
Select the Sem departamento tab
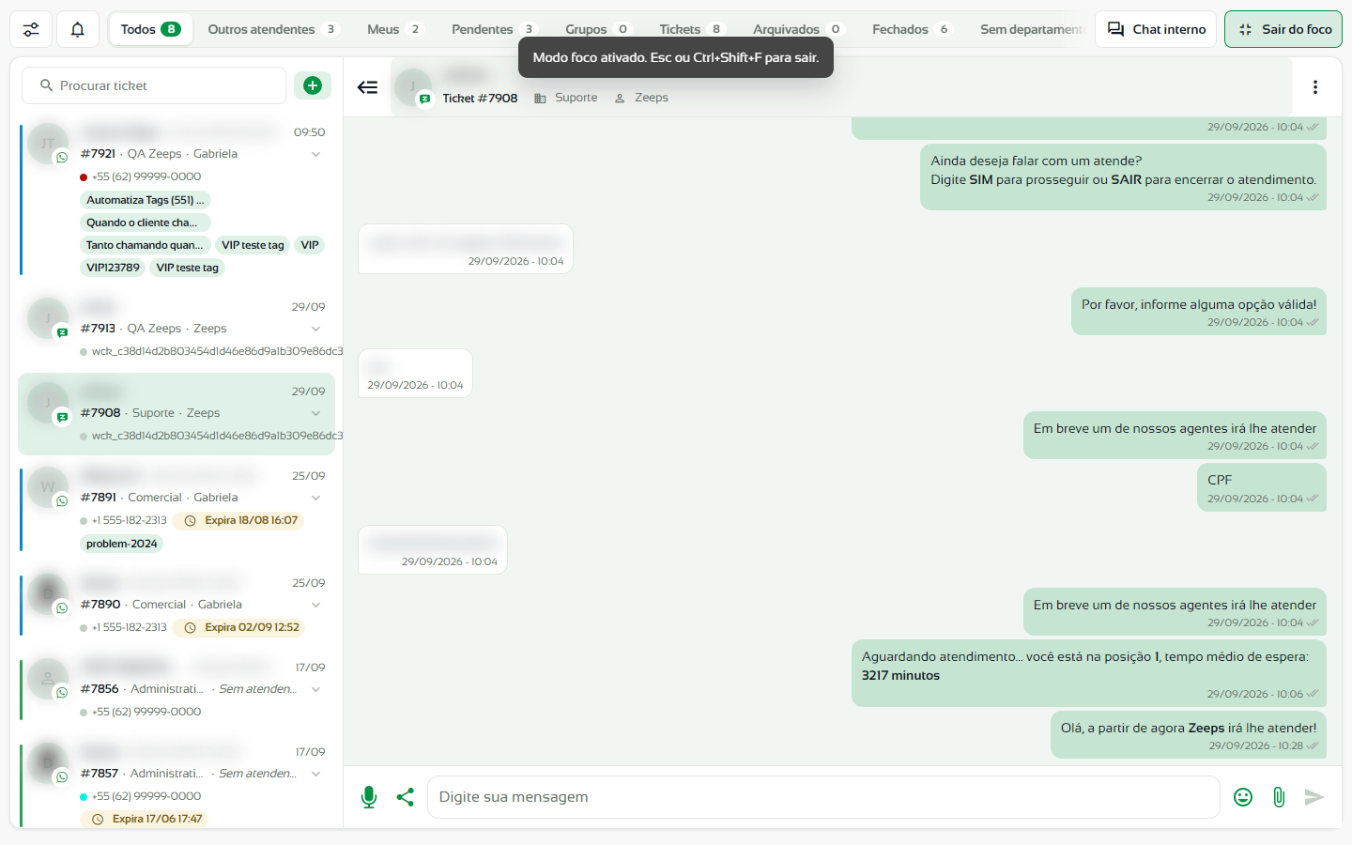coord(1032,29)
